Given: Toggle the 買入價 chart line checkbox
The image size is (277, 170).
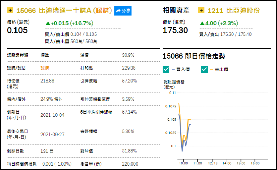Looking at the screenshot, I should (166, 69).
